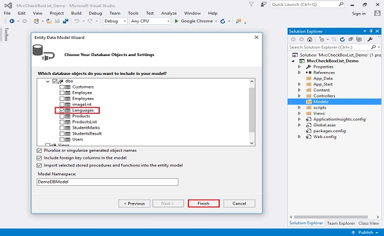Click the Save All toolbar icon
Viewport: 384px width, 236px height.
pos(66,21)
